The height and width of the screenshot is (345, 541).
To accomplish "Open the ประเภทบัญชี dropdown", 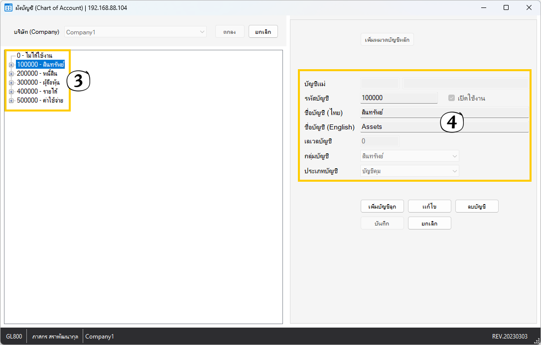I will (x=409, y=171).
